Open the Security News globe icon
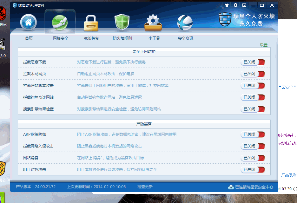Viewport: 297px width, 203px height. [185, 23]
